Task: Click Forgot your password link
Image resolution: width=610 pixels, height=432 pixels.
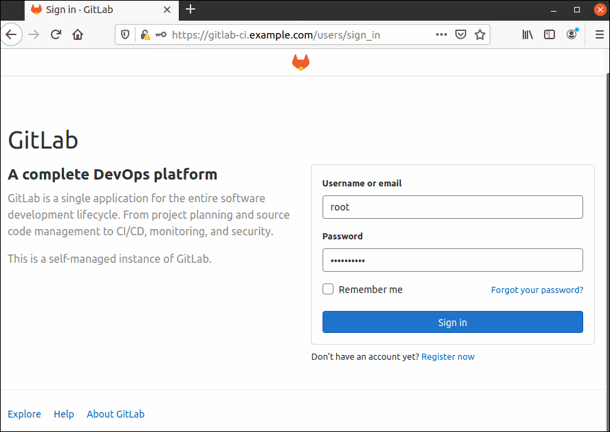Action: 537,290
